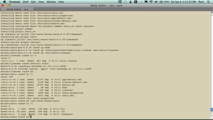This screenshot has height=120, width=213.
Task: Click the scrollbar up arrow
Action: click(x=212, y=113)
